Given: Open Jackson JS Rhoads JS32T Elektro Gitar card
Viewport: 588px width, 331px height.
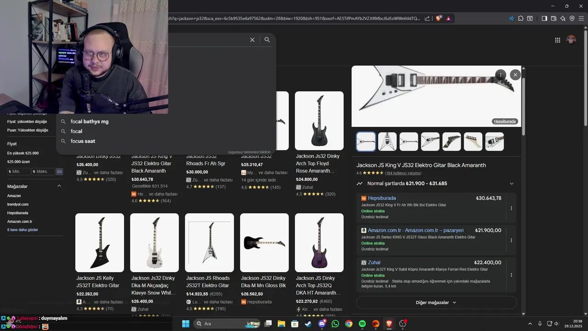Looking at the screenshot, I should pos(209,262).
